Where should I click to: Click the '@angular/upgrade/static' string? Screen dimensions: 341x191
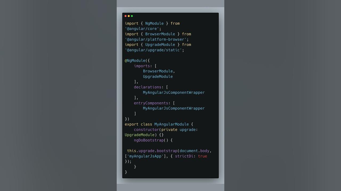(153, 50)
